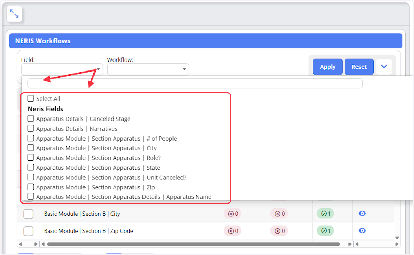Screen dimensions: 414x255
Task: Select the Basic Module Section B Zip Code row checkbox
Action: [x=28, y=231]
